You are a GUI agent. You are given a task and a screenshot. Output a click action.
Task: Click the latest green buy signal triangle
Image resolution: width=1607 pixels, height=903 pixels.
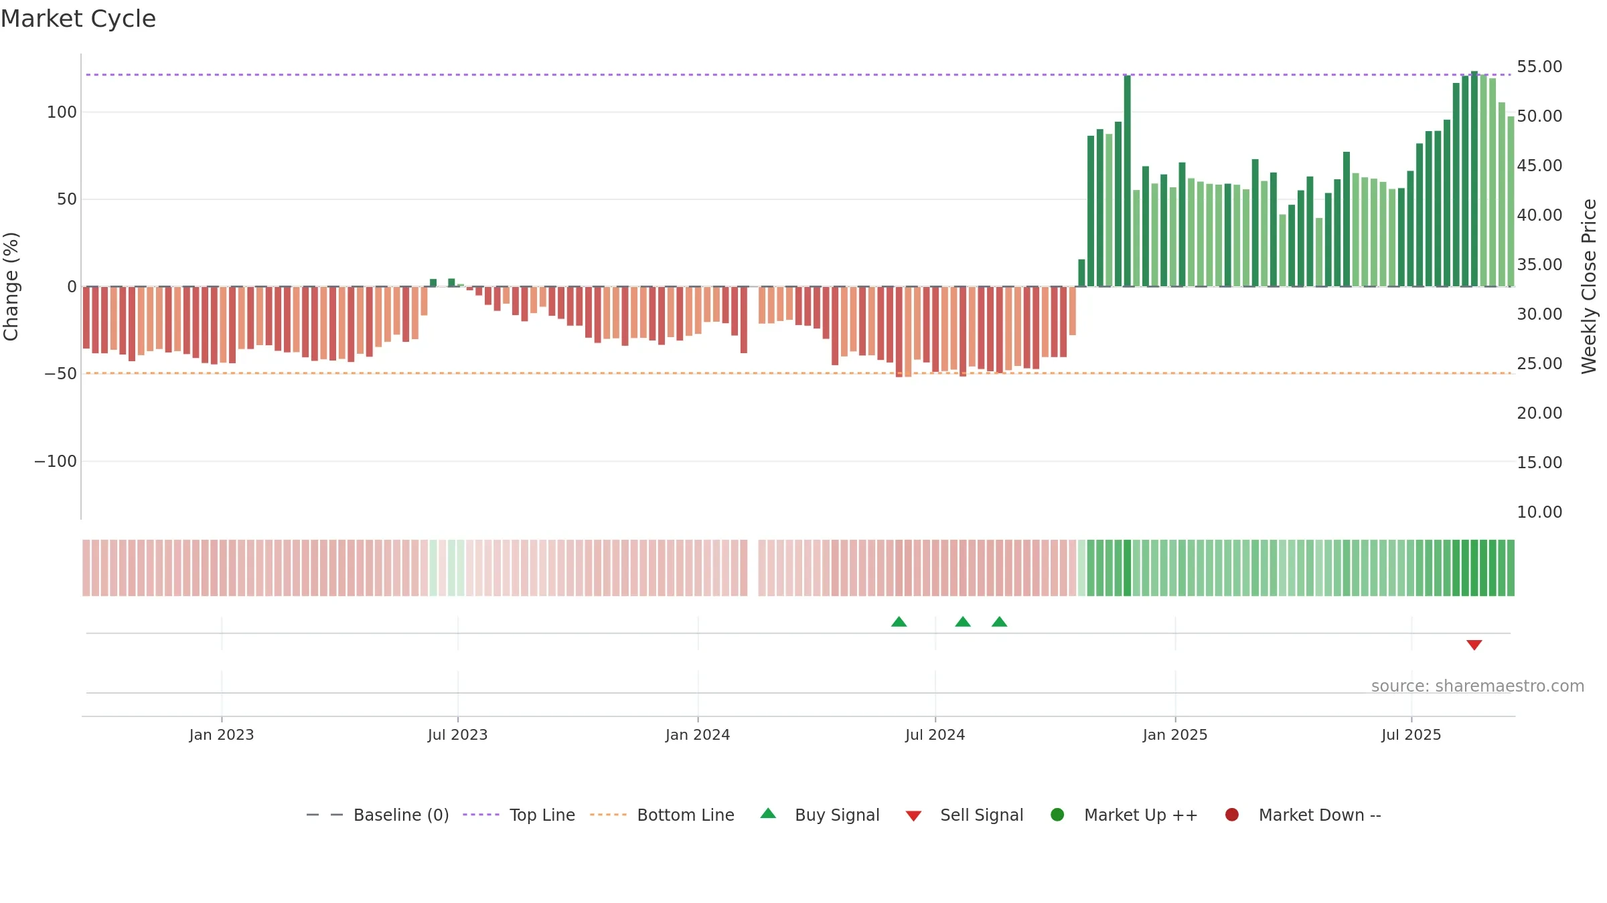point(999,622)
